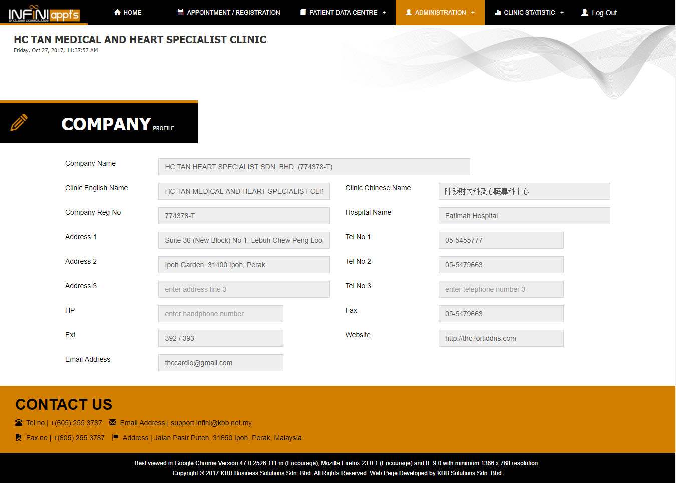The height and width of the screenshot is (483, 676).
Task: Expand the Clinic Statistic plus sign
Action: click(x=562, y=13)
